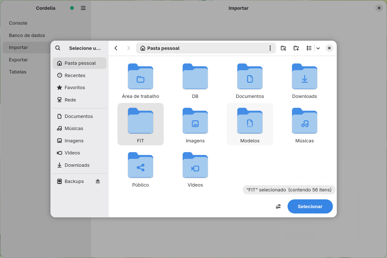Screen dimensions: 387x258
Task: Close the file chooser dialog
Action: click(x=329, y=48)
